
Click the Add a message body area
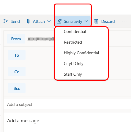[x=67, y=122]
